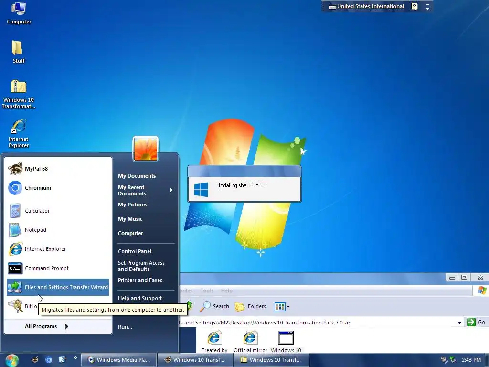Expand All Programs list
This screenshot has width=489, height=367.
46,326
